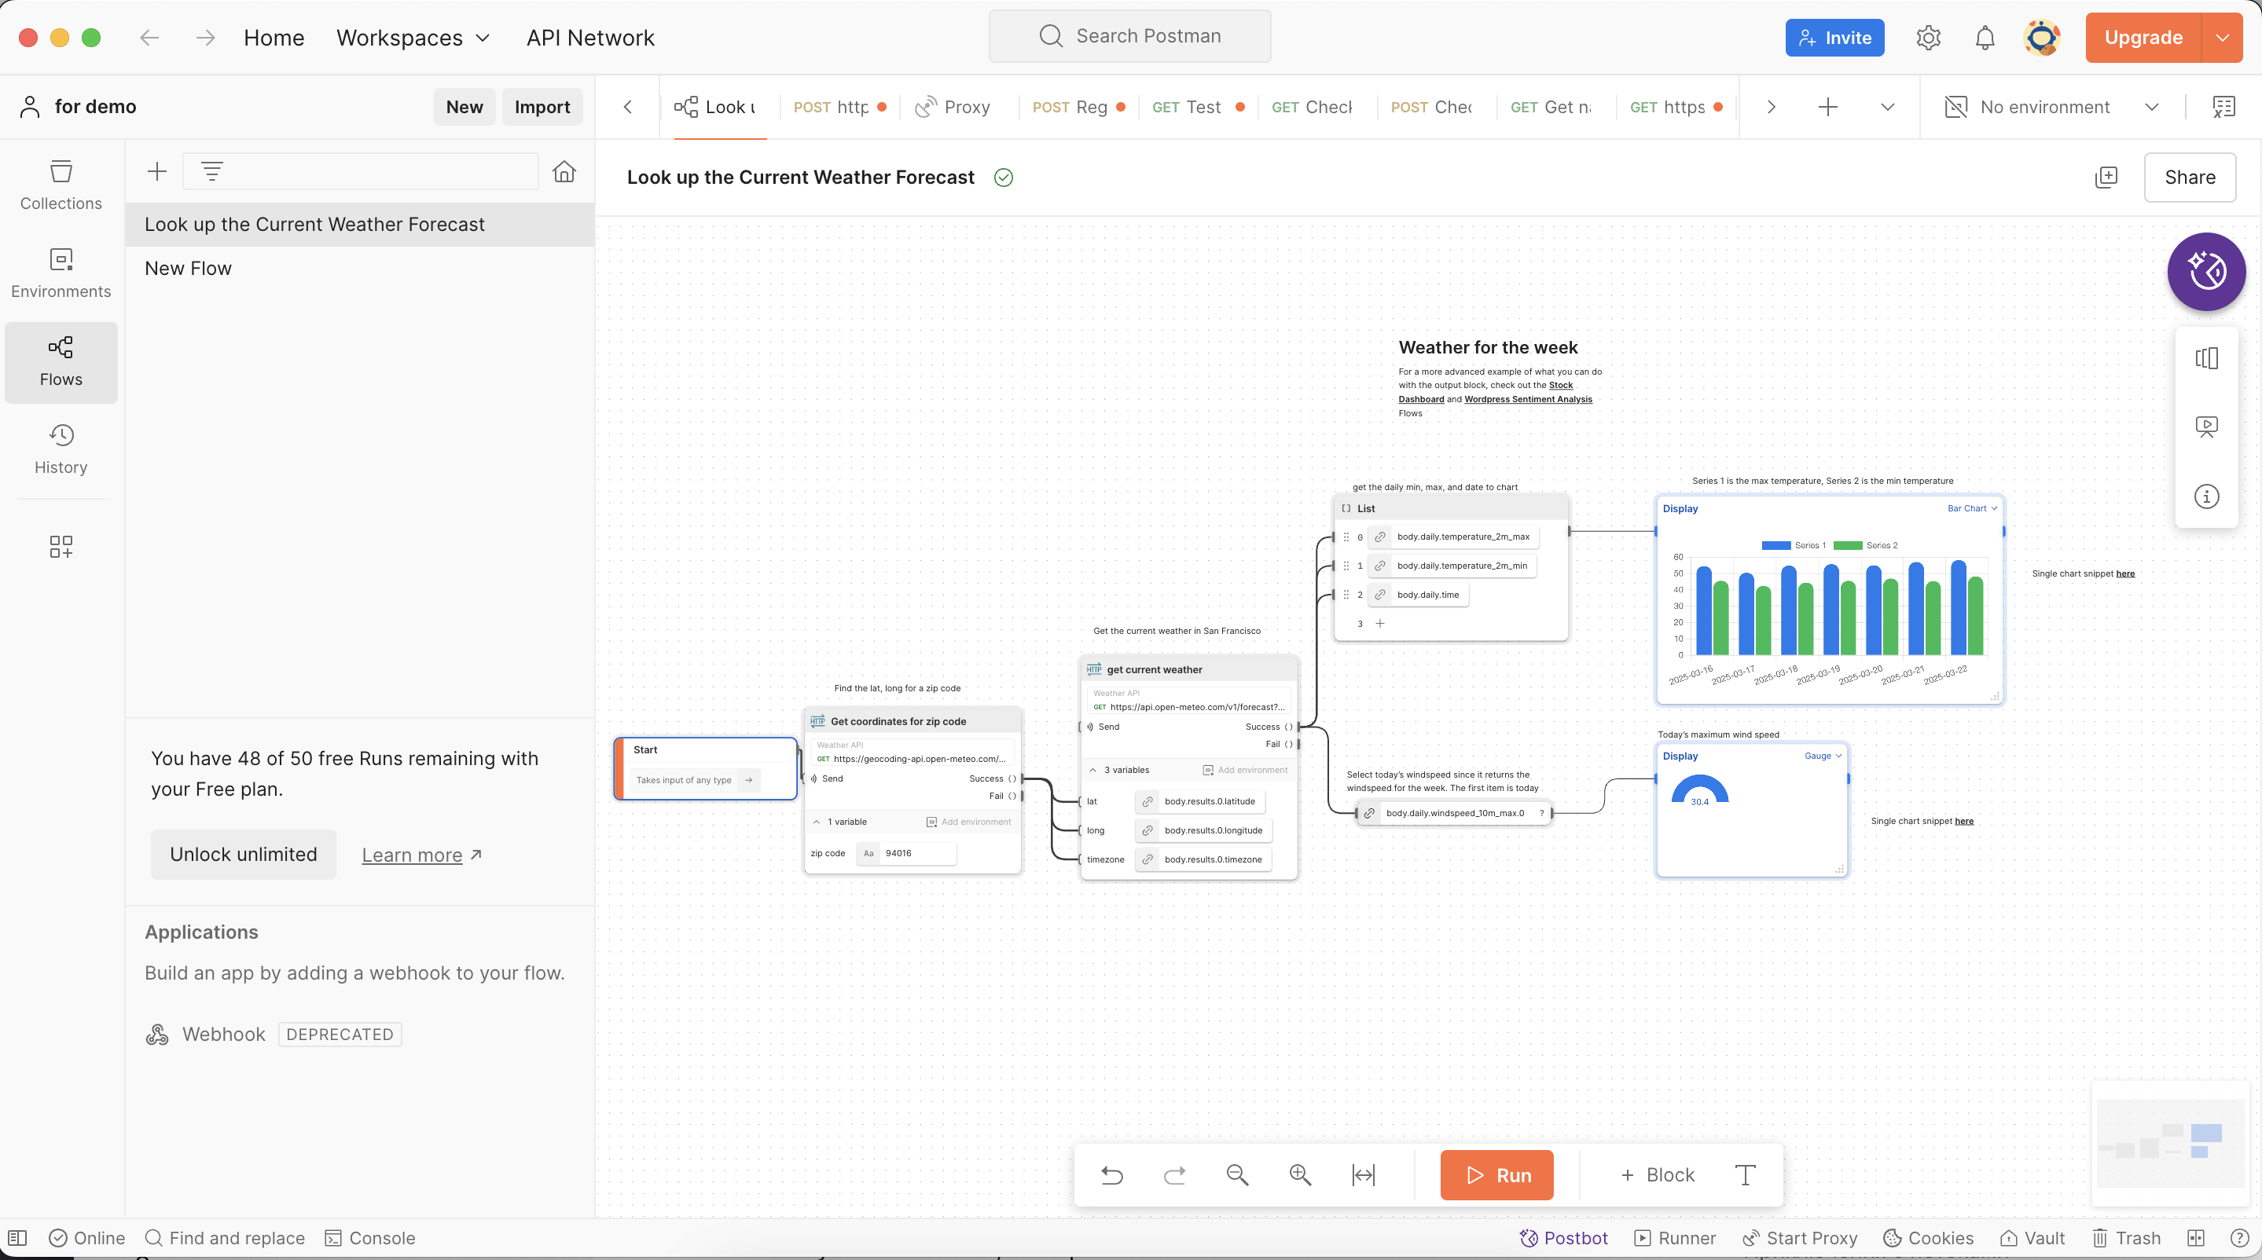Viewport: 2262px width, 1260px height.
Task: Open Runner from status bar
Action: 1675,1238
